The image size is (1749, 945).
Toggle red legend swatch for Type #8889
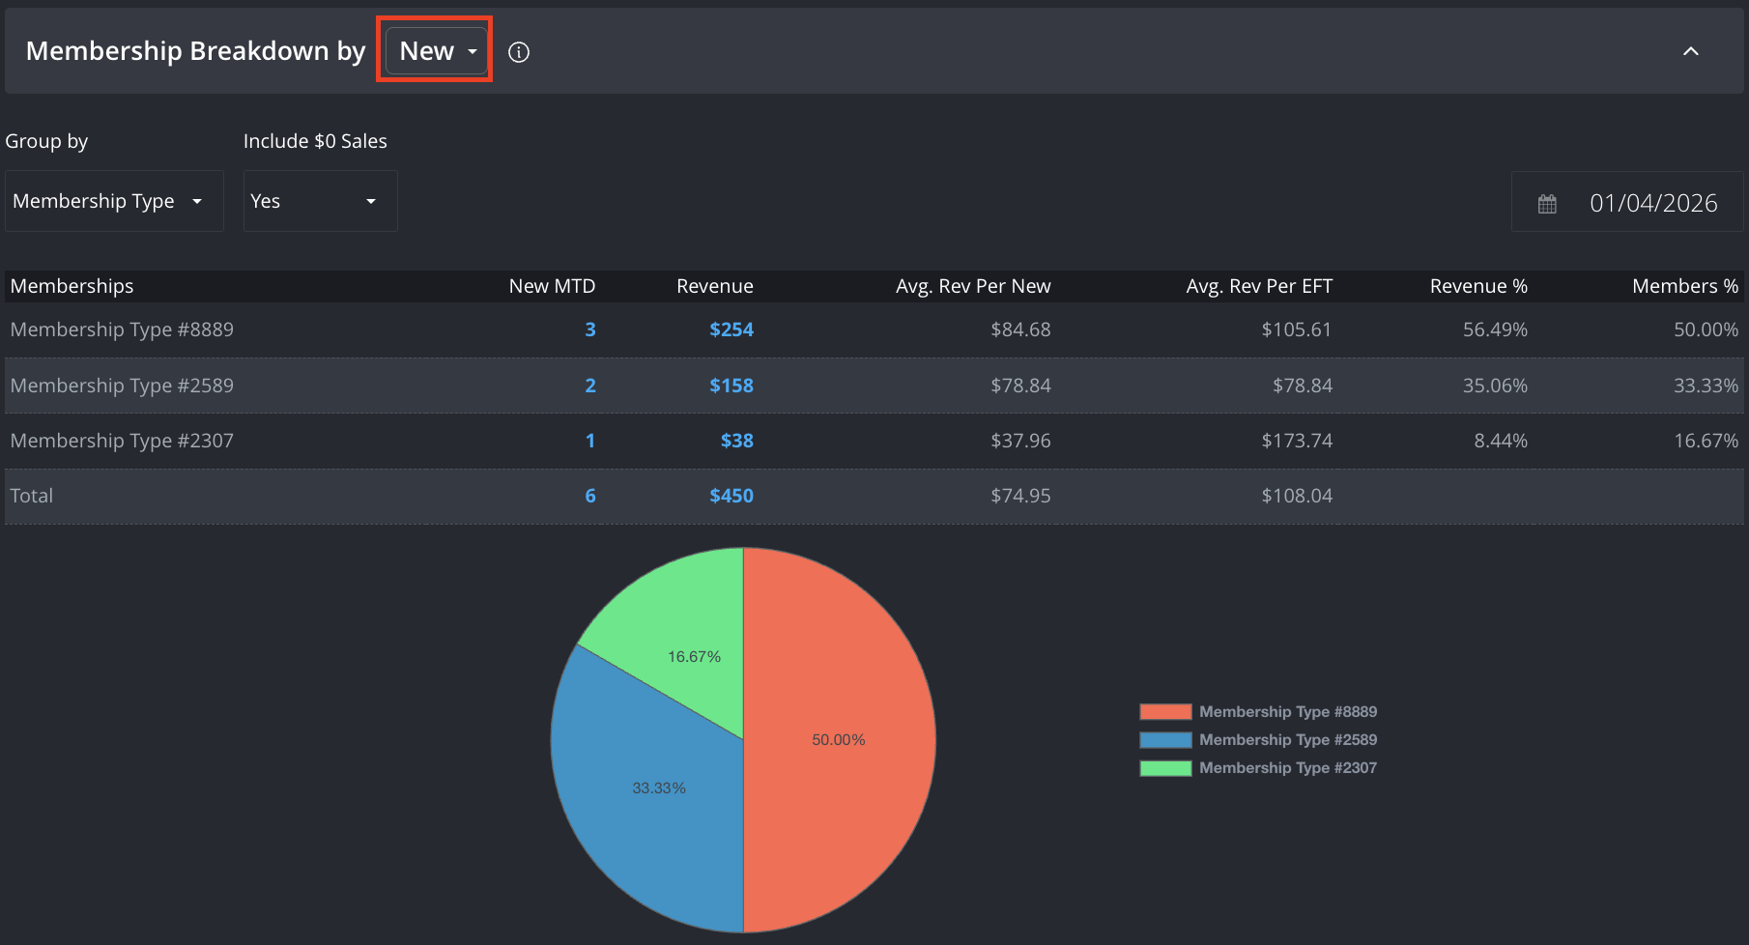tap(1165, 712)
